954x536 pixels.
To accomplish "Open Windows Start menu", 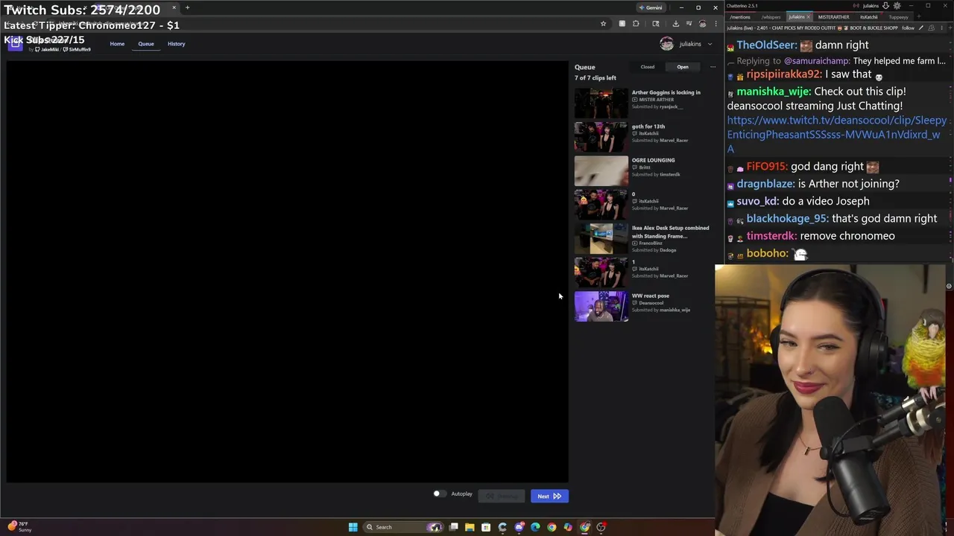I will click(x=353, y=527).
